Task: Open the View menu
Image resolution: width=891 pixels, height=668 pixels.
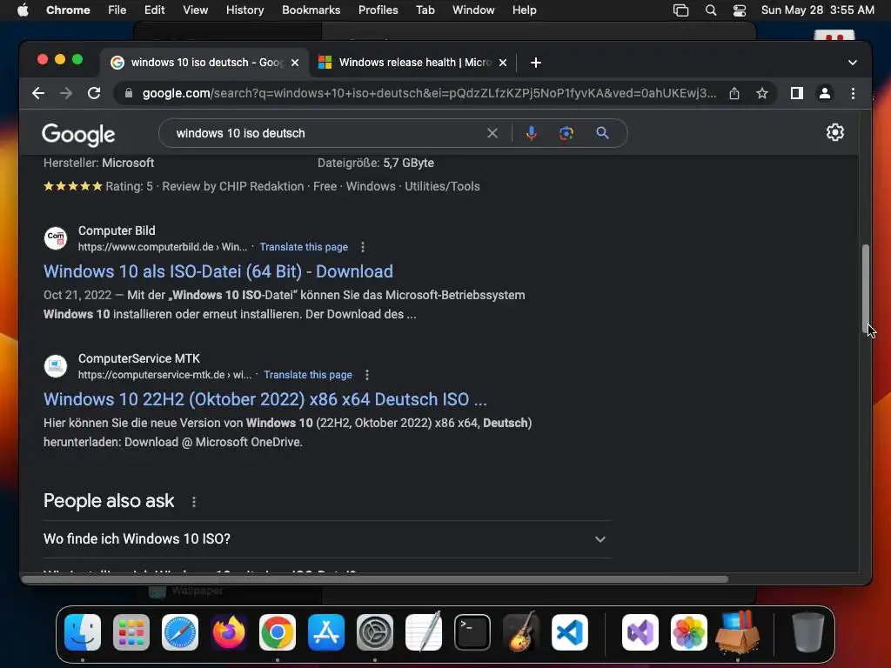Action: click(195, 10)
